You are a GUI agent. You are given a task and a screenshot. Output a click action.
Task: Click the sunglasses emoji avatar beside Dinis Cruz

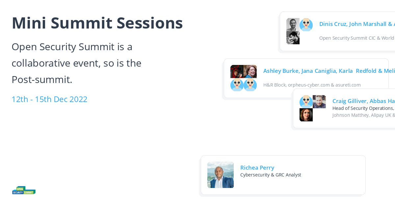point(306,24)
